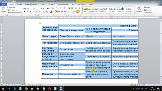Open Google Chrome from the taskbar
The image size is (162, 91).
pyautogui.click(x=26, y=89)
